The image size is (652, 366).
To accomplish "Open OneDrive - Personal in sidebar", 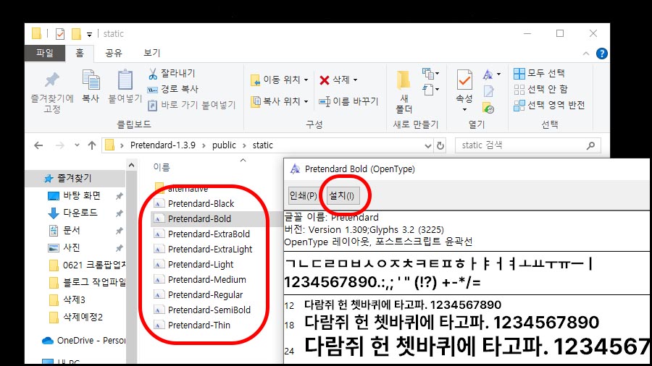I will click(x=84, y=341).
